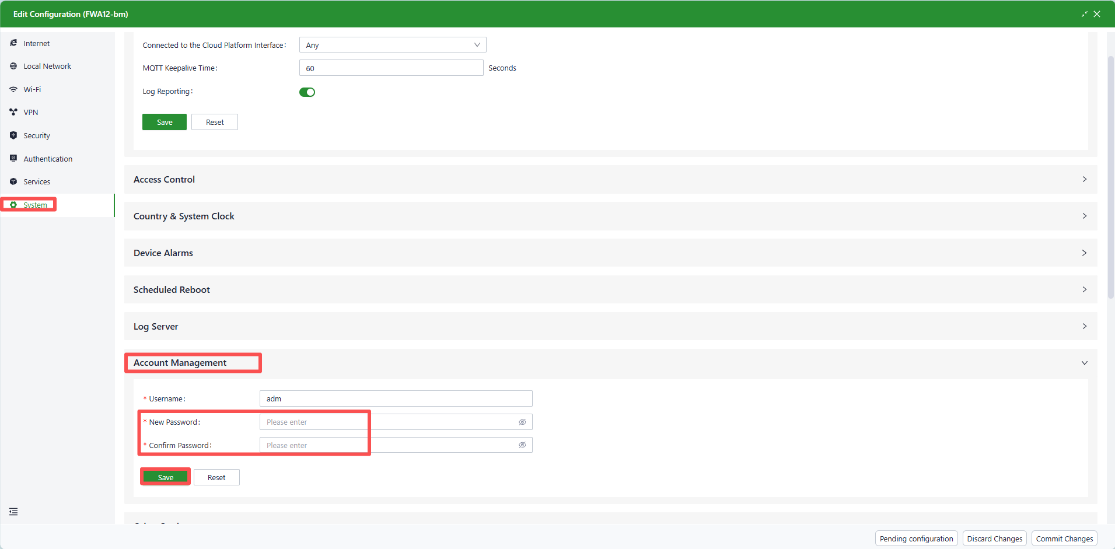Go to the Wi-Fi menu
The width and height of the screenshot is (1115, 549).
click(57, 89)
